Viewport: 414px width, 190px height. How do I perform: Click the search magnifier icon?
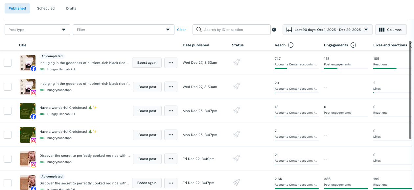(199, 30)
